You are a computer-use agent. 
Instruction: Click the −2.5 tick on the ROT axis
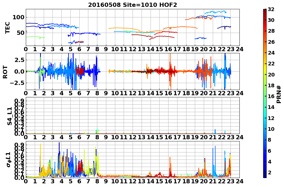click(x=17, y=83)
